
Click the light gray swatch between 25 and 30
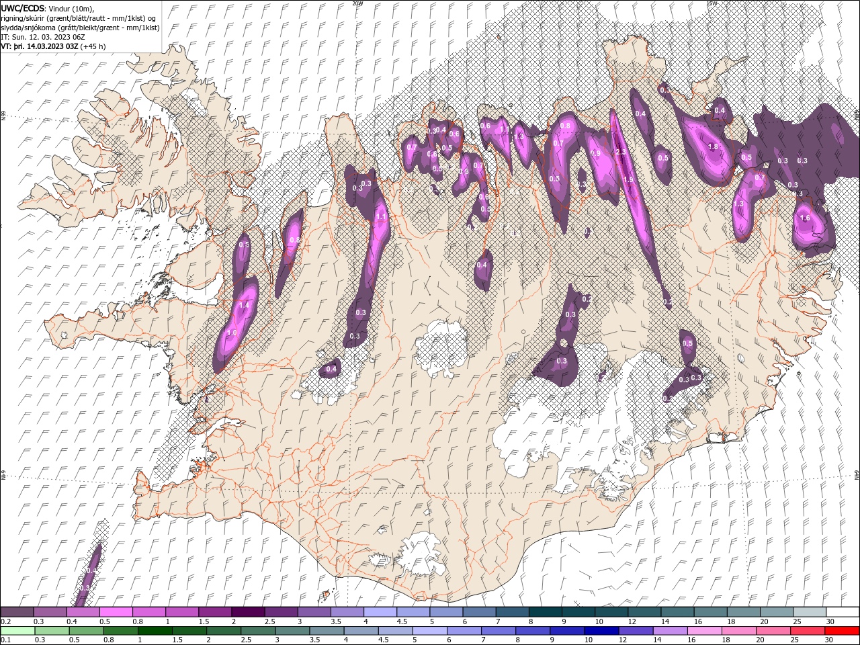click(808, 612)
